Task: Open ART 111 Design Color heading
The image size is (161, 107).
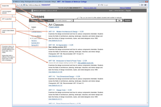Action: tap(60, 90)
